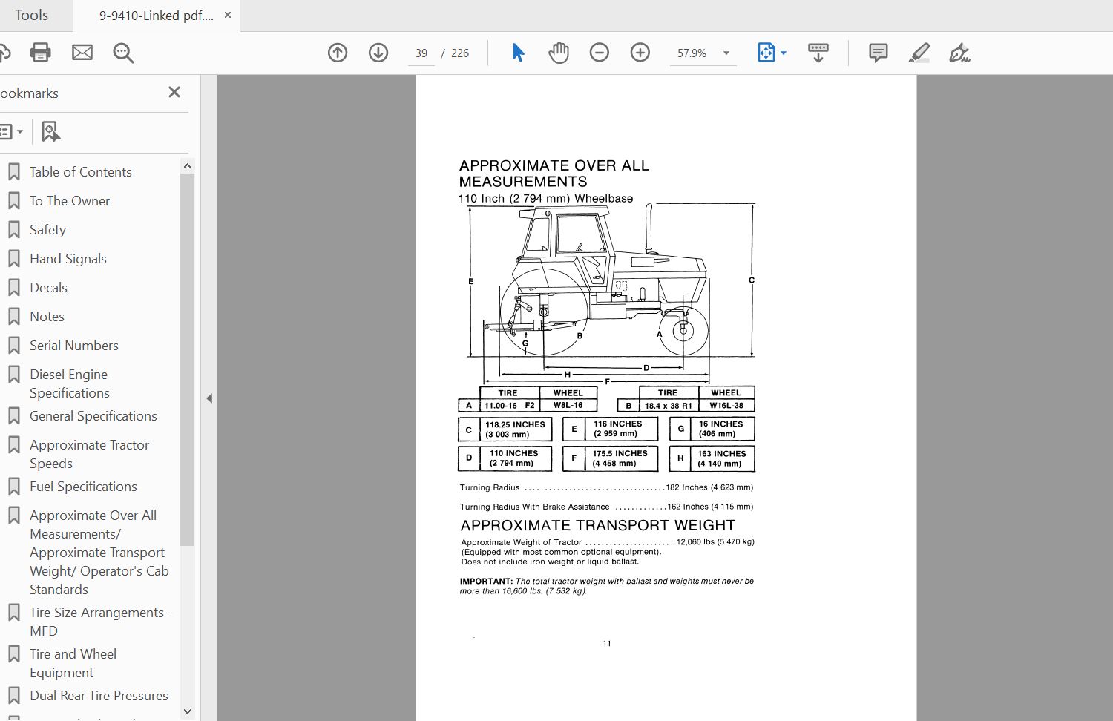1113x721 pixels.
Task: Toggle the page scrolling display mode
Action: [818, 53]
